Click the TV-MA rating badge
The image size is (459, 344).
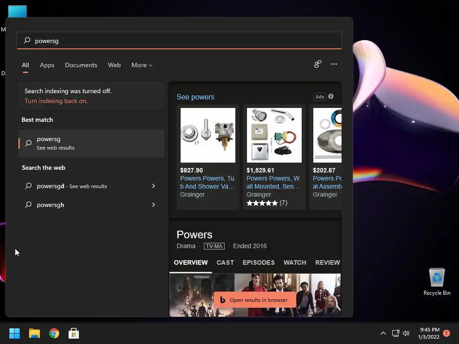pos(214,246)
